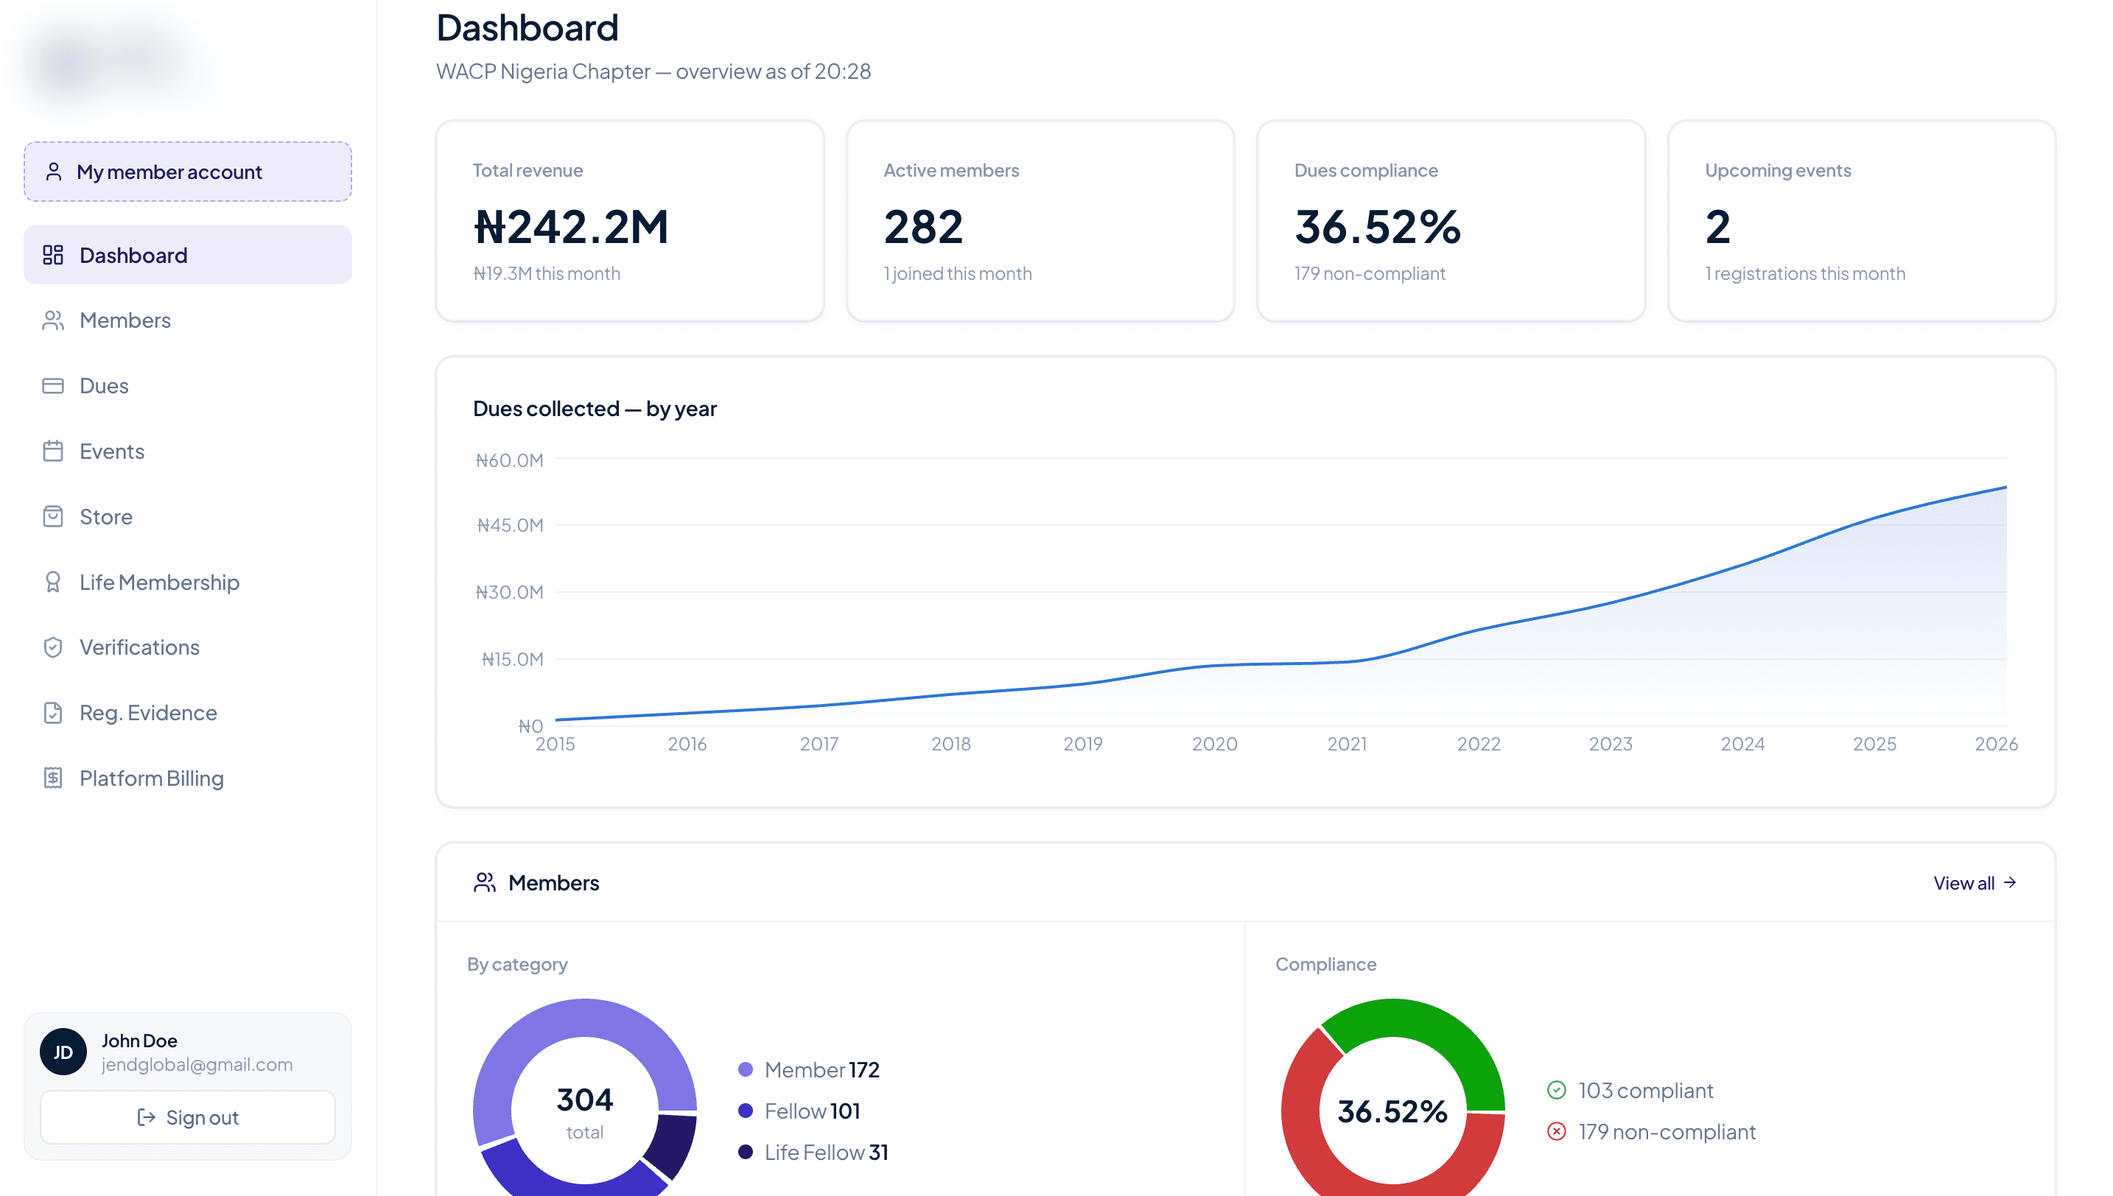This screenshot has height=1196, width=2113.
Task: Open the Events section
Action: [x=188, y=451]
